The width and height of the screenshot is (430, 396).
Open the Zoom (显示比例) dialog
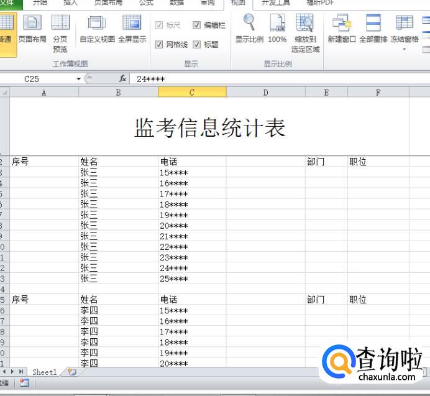(249, 29)
